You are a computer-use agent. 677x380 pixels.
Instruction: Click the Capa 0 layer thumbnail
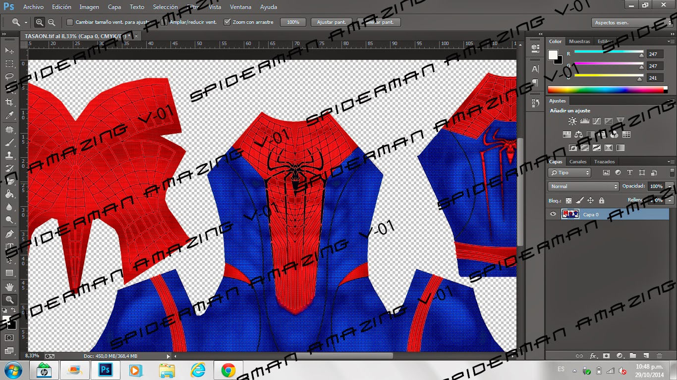click(570, 214)
